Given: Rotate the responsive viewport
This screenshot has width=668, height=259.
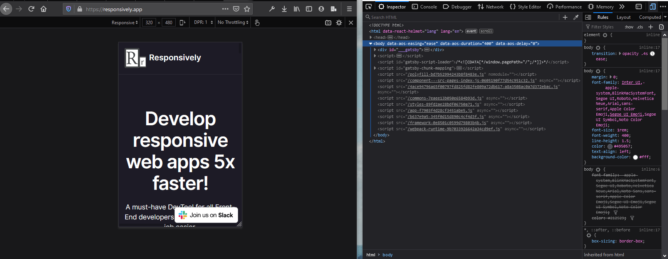Looking at the screenshot, I should pos(183,23).
